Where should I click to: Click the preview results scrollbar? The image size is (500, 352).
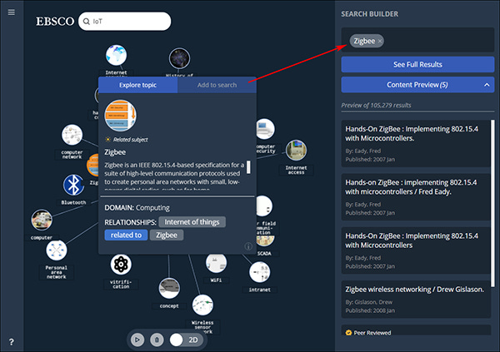point(493,204)
